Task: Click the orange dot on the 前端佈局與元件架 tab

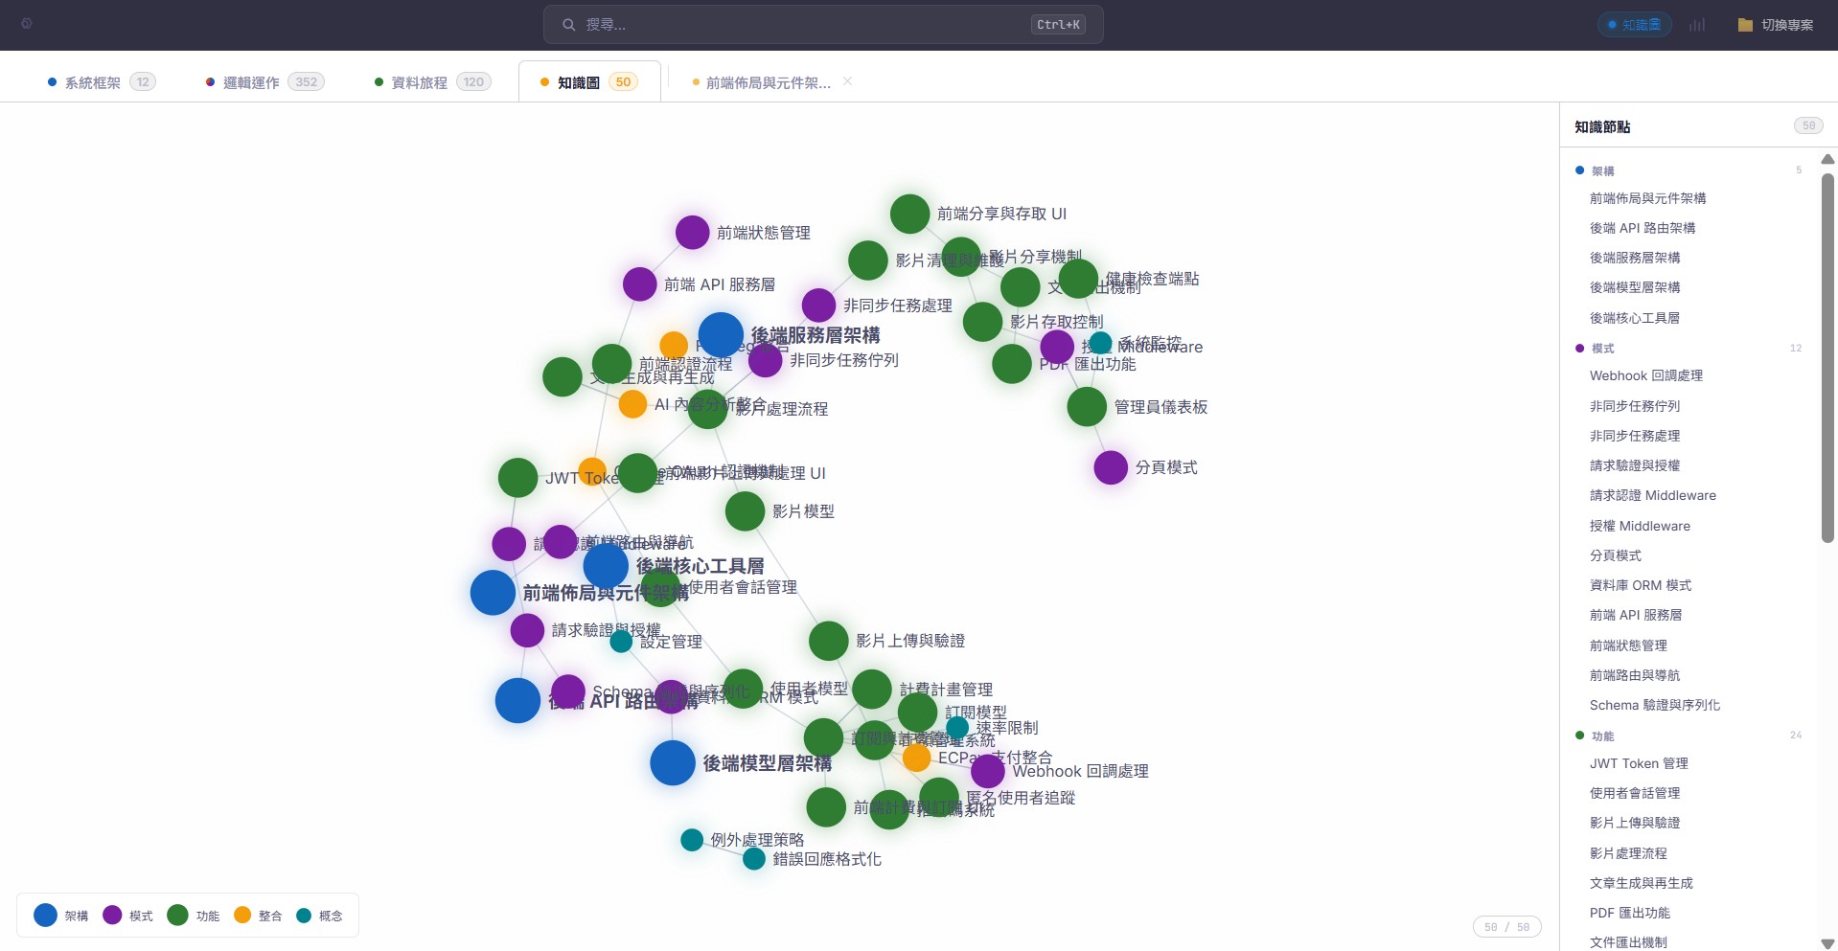Action: (x=695, y=82)
